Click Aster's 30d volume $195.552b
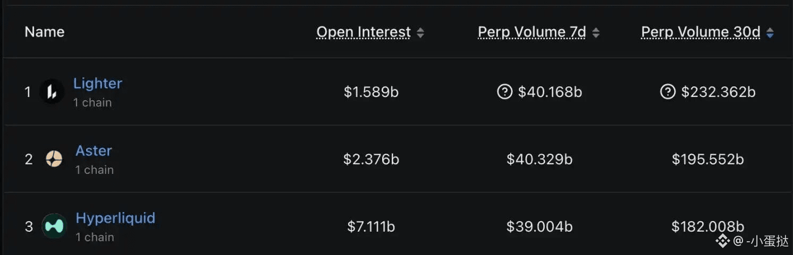 pyautogui.click(x=707, y=159)
